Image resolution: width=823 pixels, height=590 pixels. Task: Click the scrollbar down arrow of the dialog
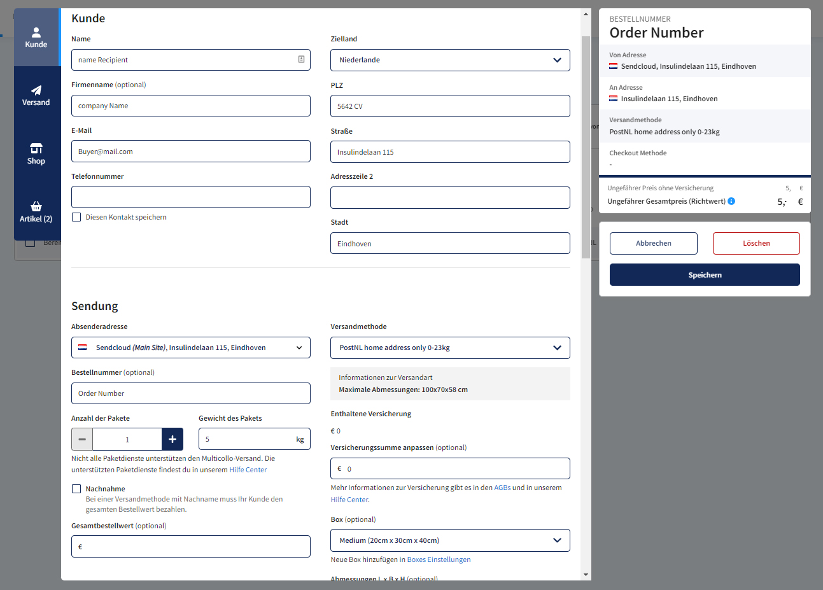pos(586,575)
